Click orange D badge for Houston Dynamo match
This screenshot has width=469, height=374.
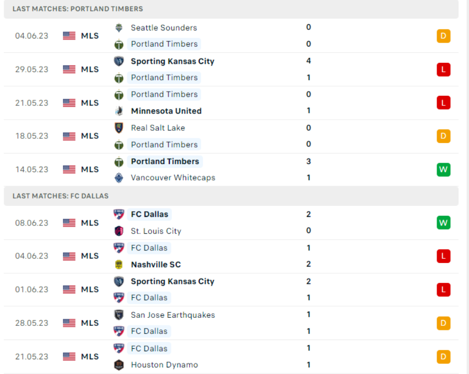pos(443,357)
